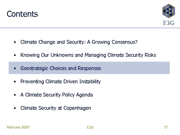
Task: Open Geostrategic Choices and Responses item
Action: pos(61,68)
